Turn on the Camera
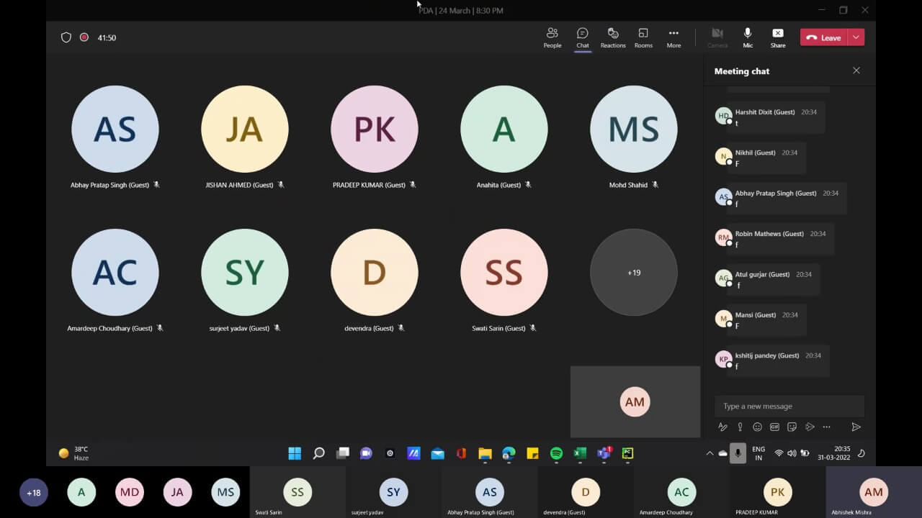The image size is (922, 518). [x=717, y=37]
